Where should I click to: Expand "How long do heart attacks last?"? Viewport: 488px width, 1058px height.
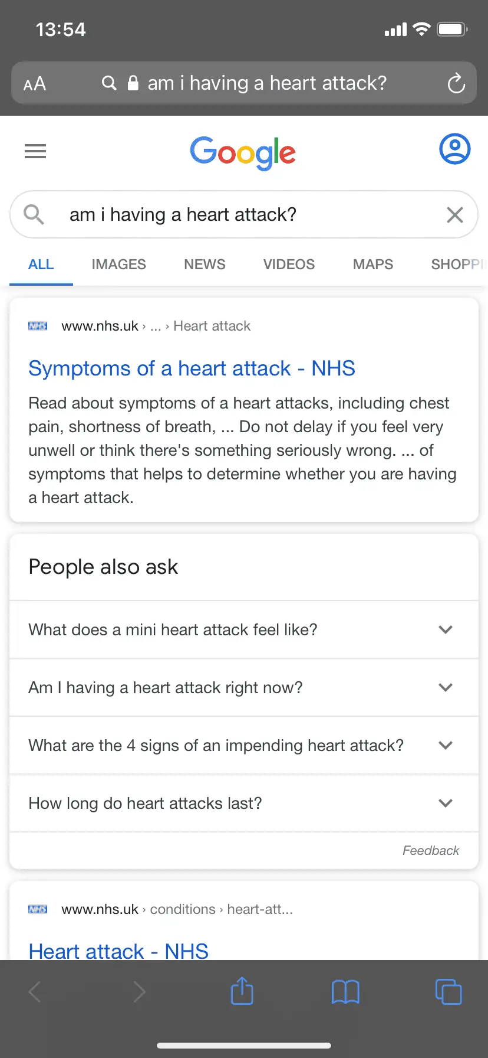[x=446, y=803]
